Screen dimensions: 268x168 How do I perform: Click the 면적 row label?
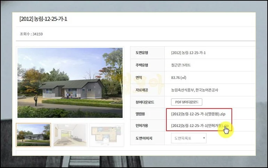(139, 78)
